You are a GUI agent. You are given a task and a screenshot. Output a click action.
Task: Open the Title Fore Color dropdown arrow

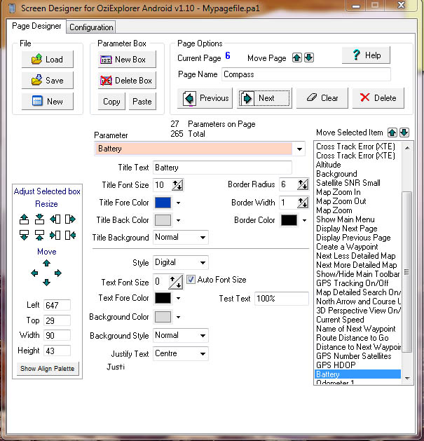[x=178, y=203]
